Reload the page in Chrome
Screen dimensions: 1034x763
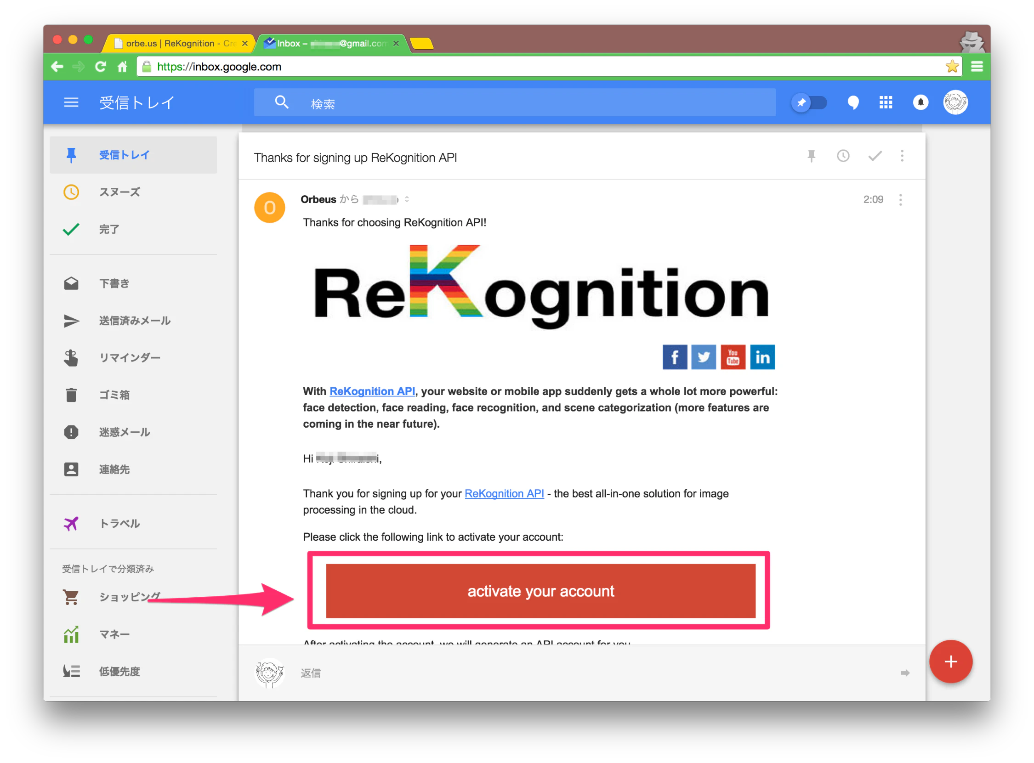point(100,67)
